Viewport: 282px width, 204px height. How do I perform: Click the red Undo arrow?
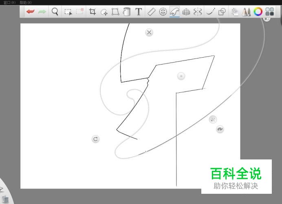click(x=30, y=11)
